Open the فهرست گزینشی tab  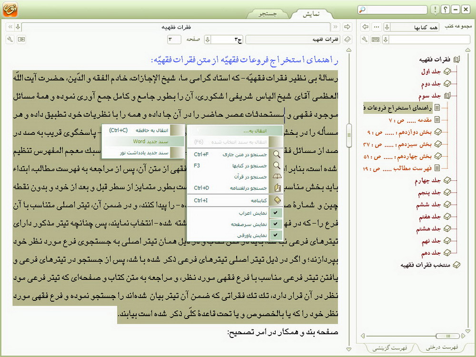coord(389,348)
